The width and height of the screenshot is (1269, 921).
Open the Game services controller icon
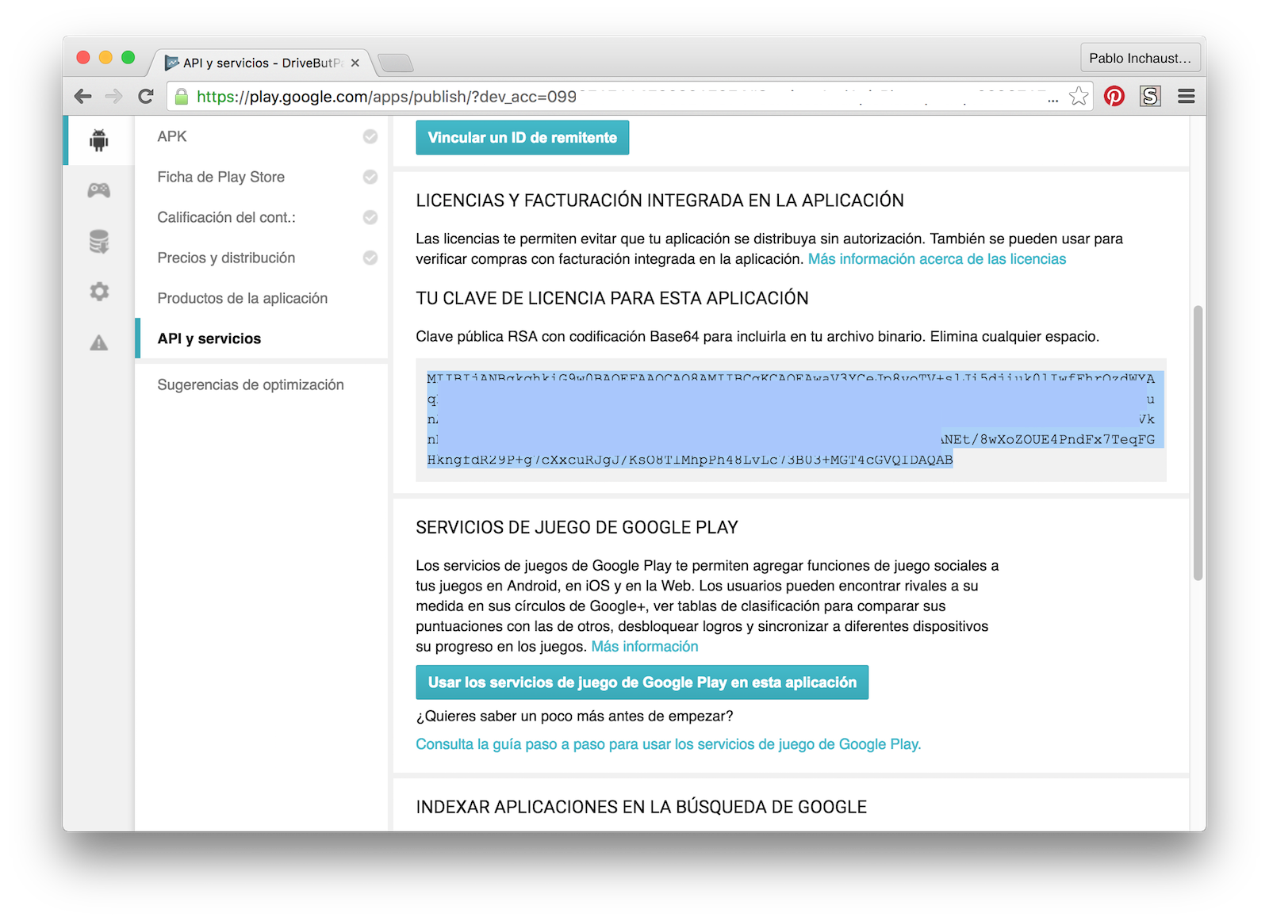tap(98, 190)
